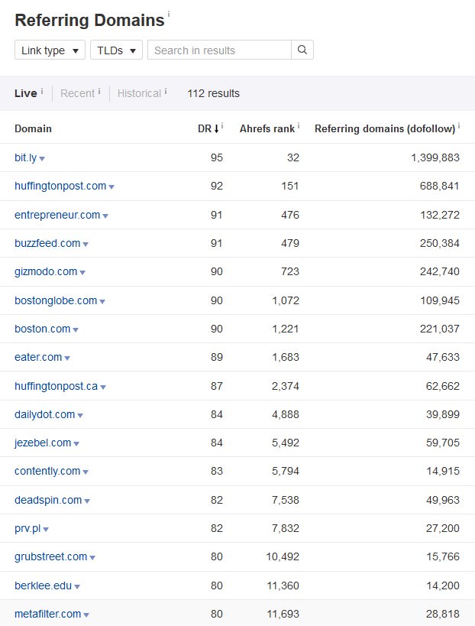The height and width of the screenshot is (626, 475).
Task: Open the huffingtonpost.ca domain link
Action: click(57, 386)
